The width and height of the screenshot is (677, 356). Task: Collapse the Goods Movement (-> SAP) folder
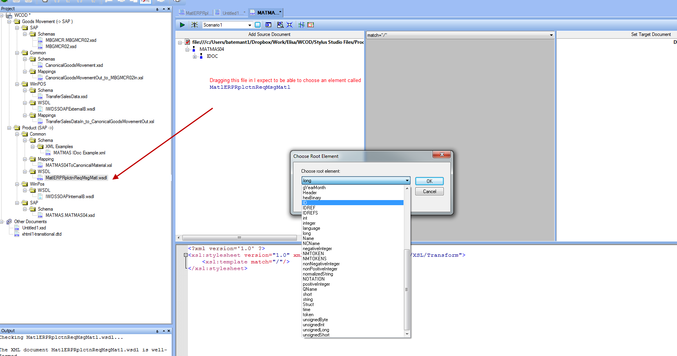pyautogui.click(x=9, y=21)
